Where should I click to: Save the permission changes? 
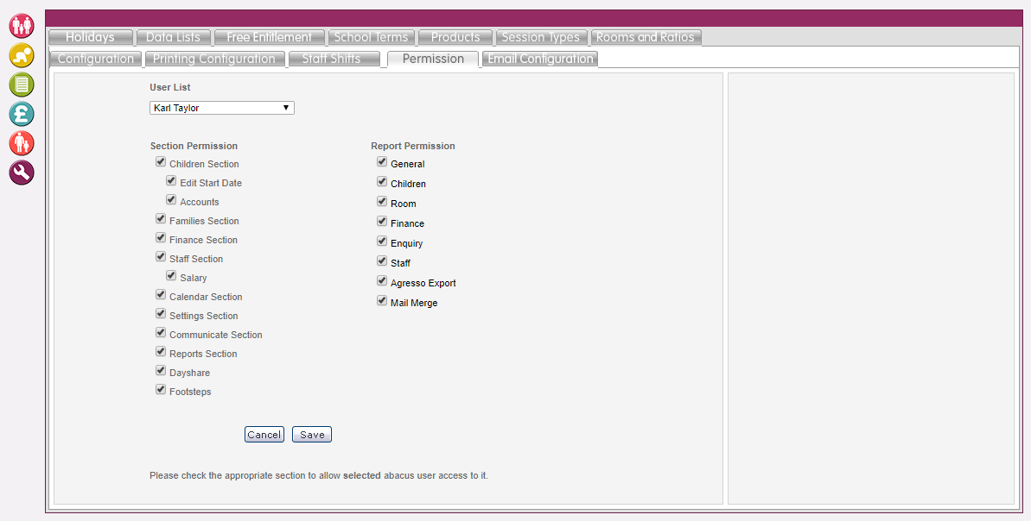click(312, 435)
